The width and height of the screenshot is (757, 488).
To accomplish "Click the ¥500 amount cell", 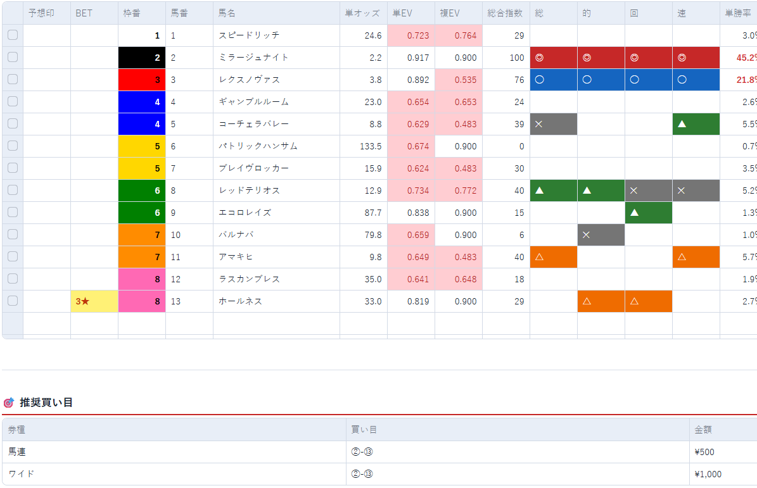I will 723,452.
